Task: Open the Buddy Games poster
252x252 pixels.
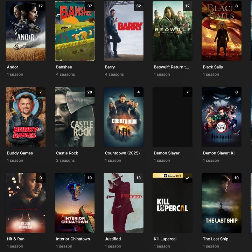Action: click(26, 117)
